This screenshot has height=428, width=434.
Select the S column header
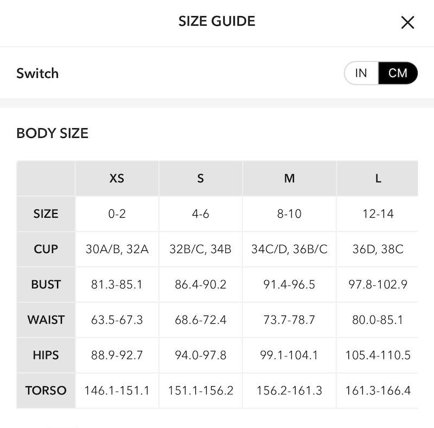[x=200, y=178]
